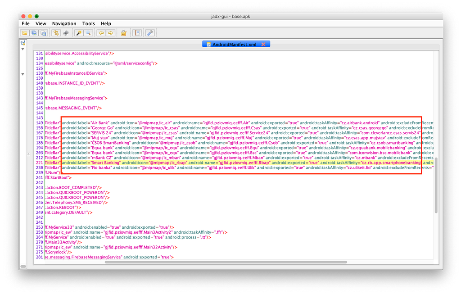
Task: Open the Navigation menu
Action: click(64, 23)
